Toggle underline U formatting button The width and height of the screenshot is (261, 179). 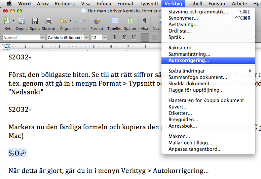pyautogui.click(x=134, y=37)
